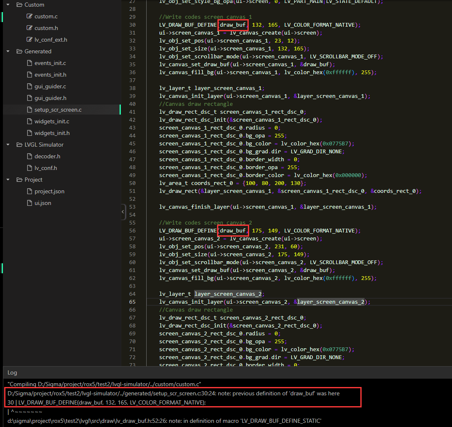
Task: Click the panel collapse arrow on the editor edge
Action: tap(123, 212)
